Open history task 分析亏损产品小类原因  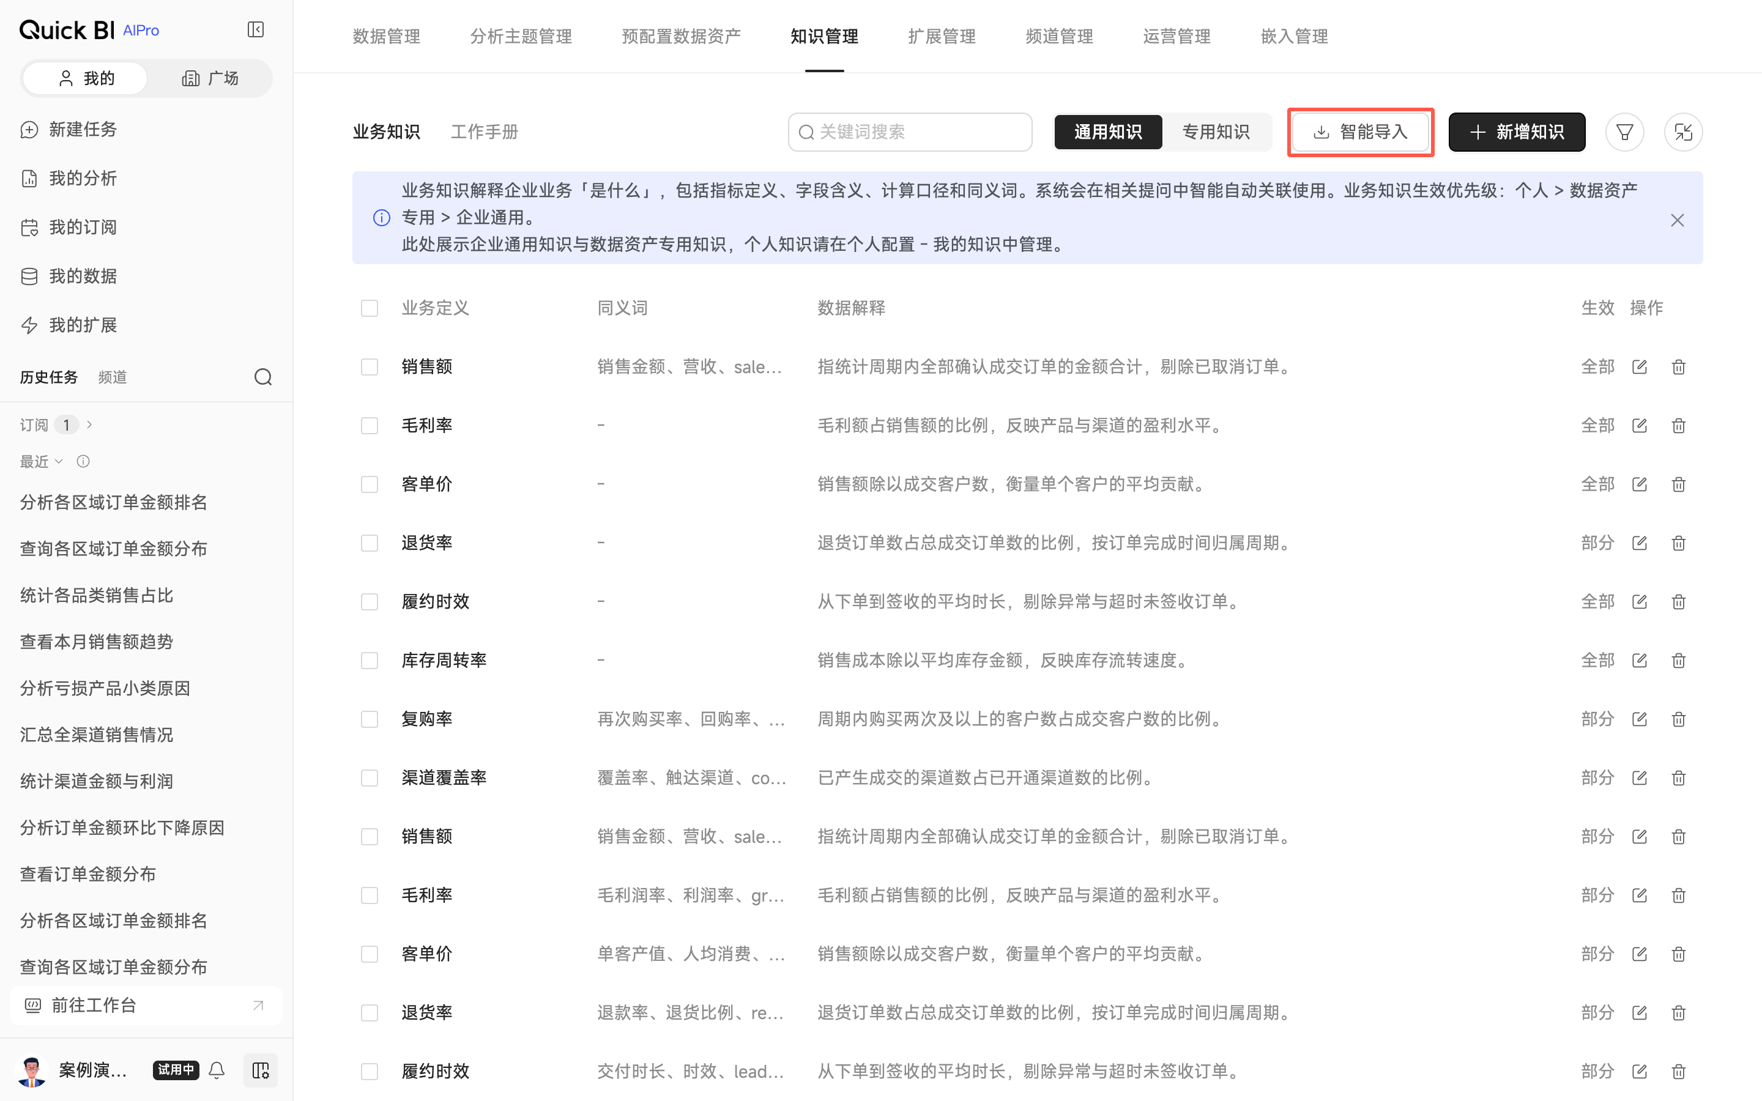(105, 688)
